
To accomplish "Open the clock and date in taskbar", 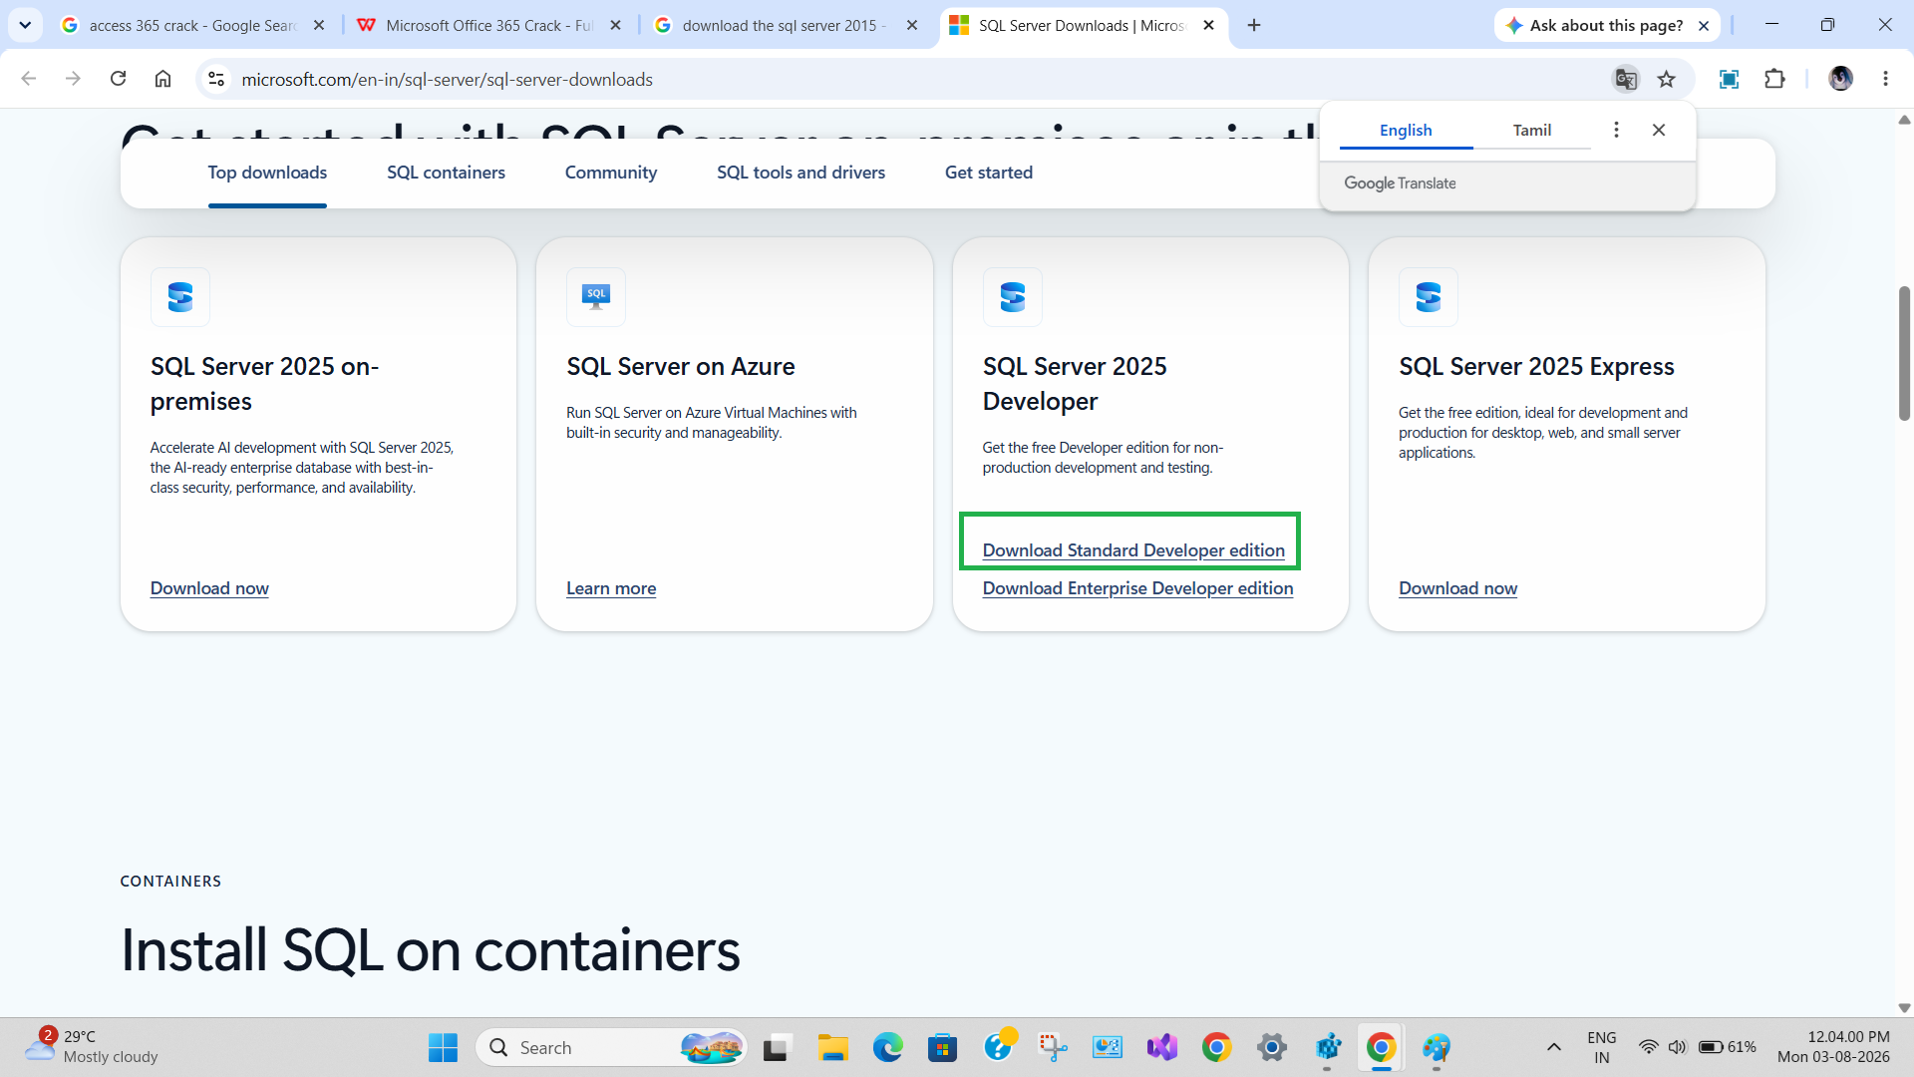I will pyautogui.click(x=1833, y=1047).
